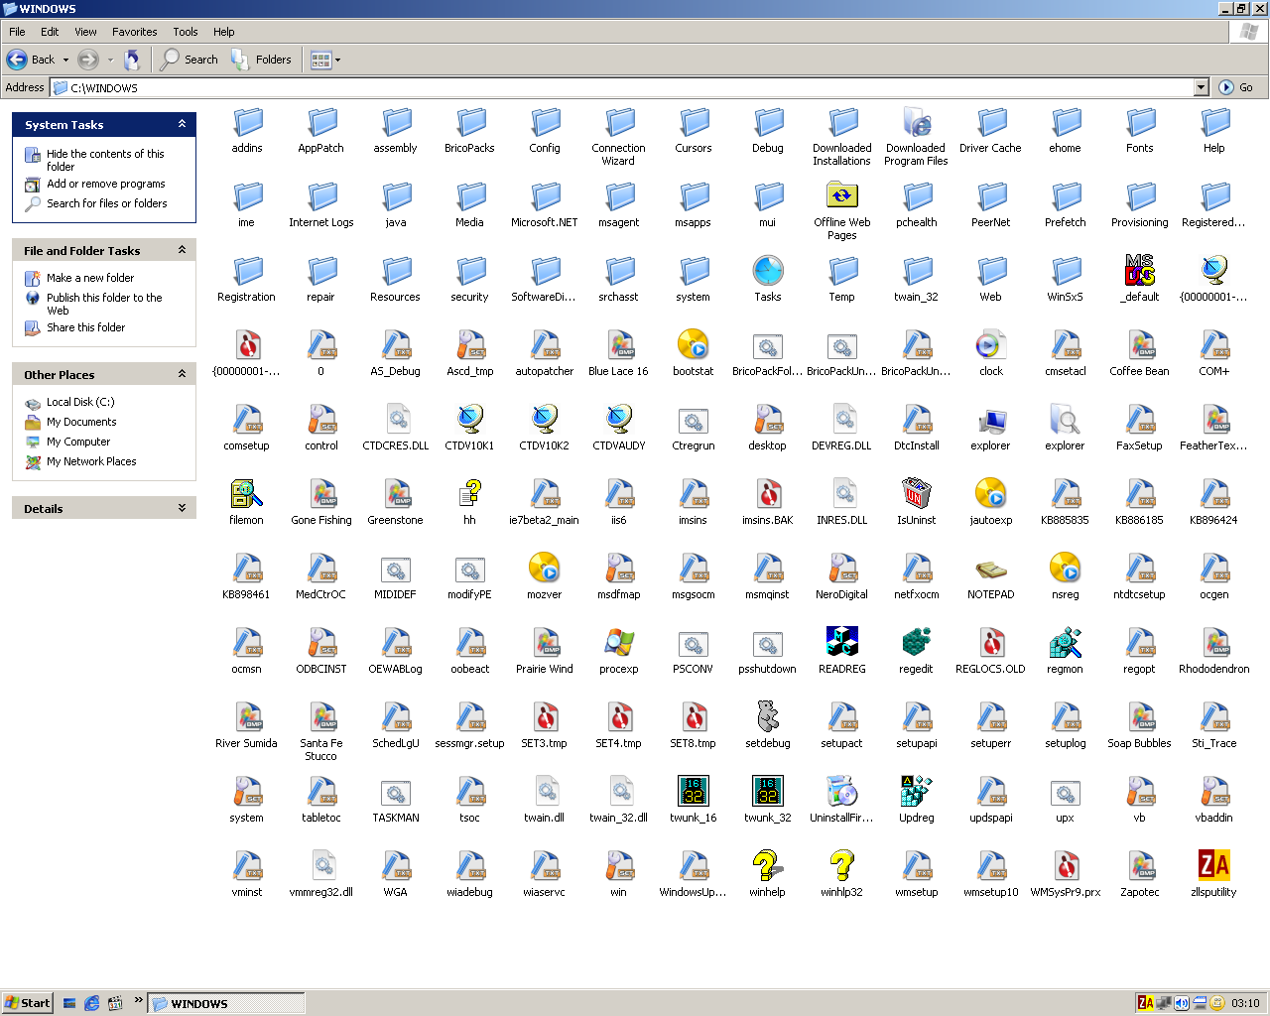Click Add or remove programs
1270x1016 pixels.
105,184
